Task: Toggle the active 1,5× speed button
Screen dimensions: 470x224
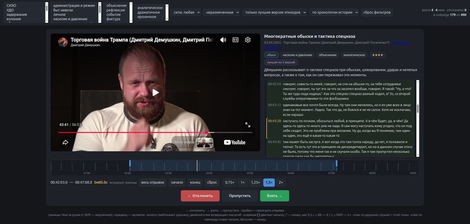Action: click(269, 183)
